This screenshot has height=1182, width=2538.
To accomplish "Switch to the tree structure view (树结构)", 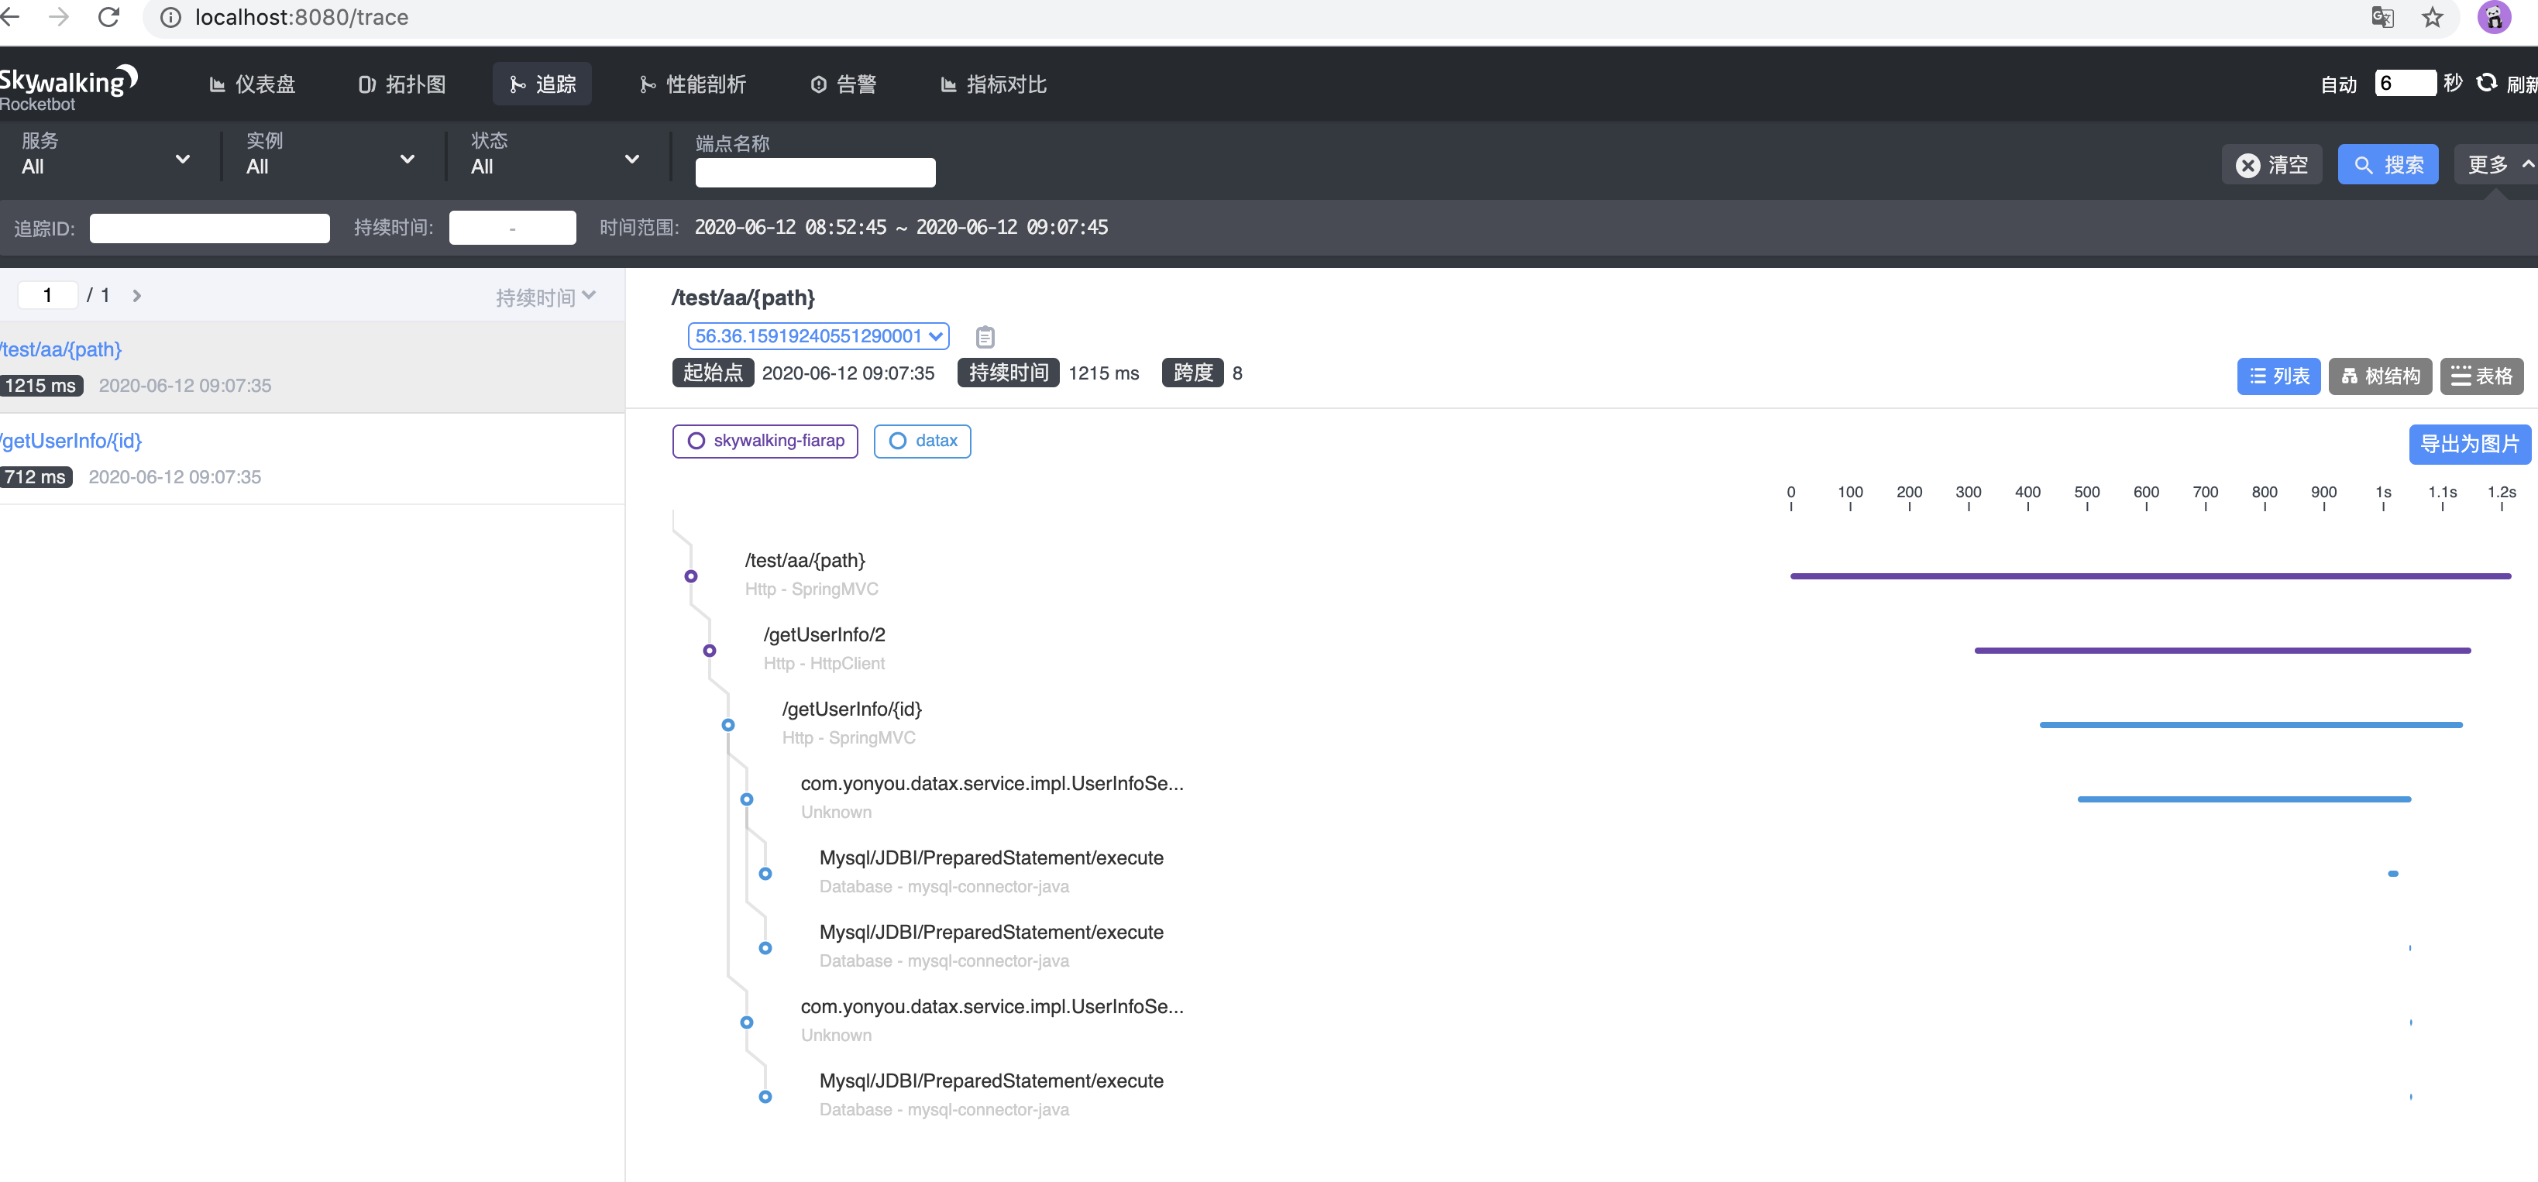I will coord(2379,376).
